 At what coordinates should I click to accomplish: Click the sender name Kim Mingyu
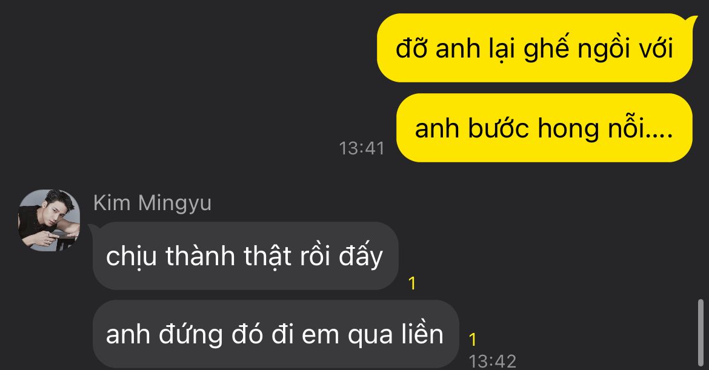[x=152, y=202]
